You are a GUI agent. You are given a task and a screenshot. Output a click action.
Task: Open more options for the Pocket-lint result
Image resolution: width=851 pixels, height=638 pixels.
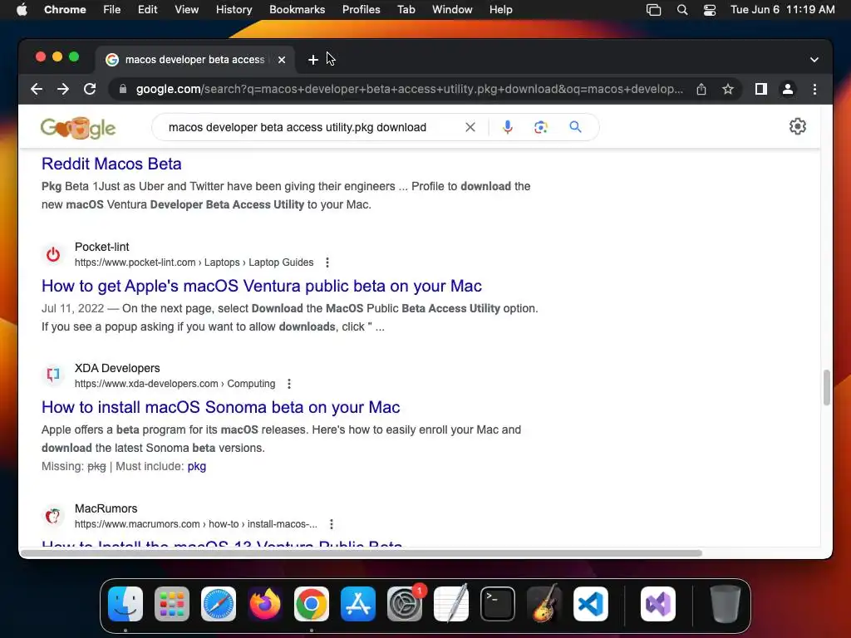coord(327,263)
